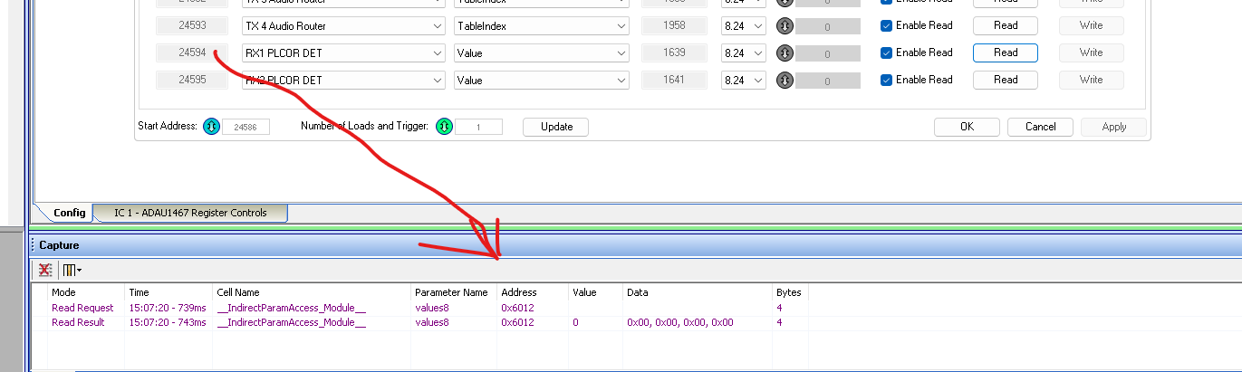Uncheck Enable Read for row 24594
The width and height of the screenshot is (1242, 372).
click(887, 52)
